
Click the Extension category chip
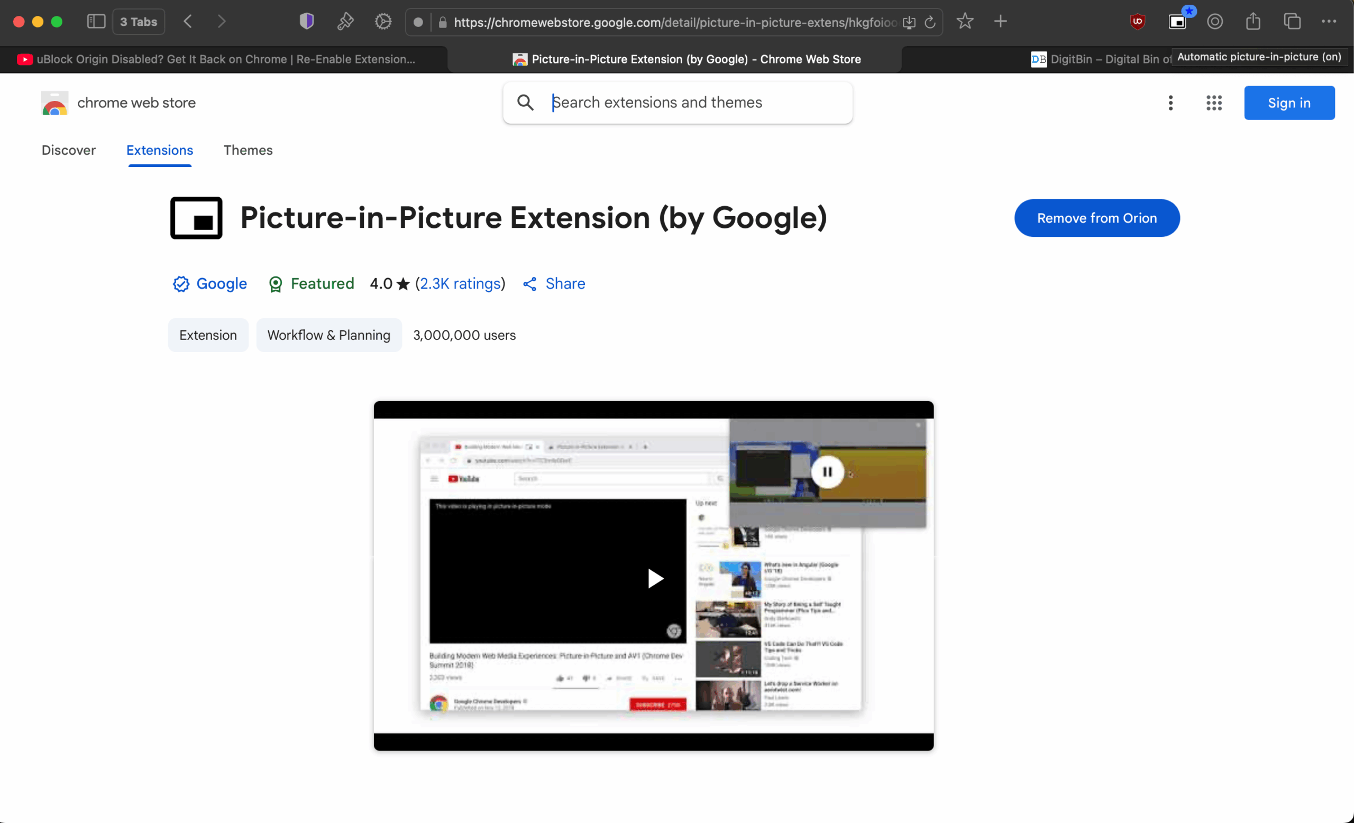208,335
